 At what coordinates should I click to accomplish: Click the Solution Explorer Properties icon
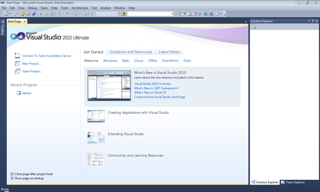254,27
